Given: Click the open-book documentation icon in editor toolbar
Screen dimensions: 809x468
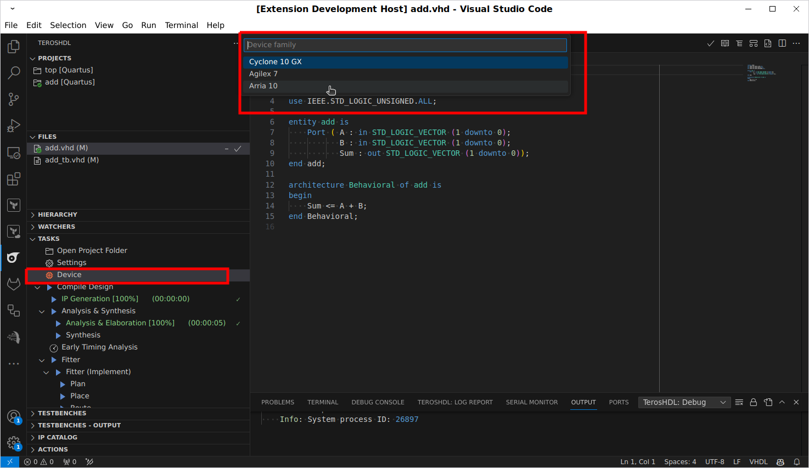Looking at the screenshot, I should point(725,43).
